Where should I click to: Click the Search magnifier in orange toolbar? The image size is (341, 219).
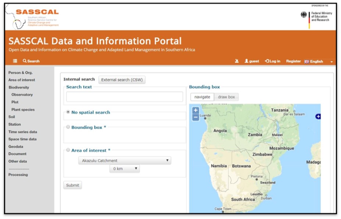coord(25,61)
